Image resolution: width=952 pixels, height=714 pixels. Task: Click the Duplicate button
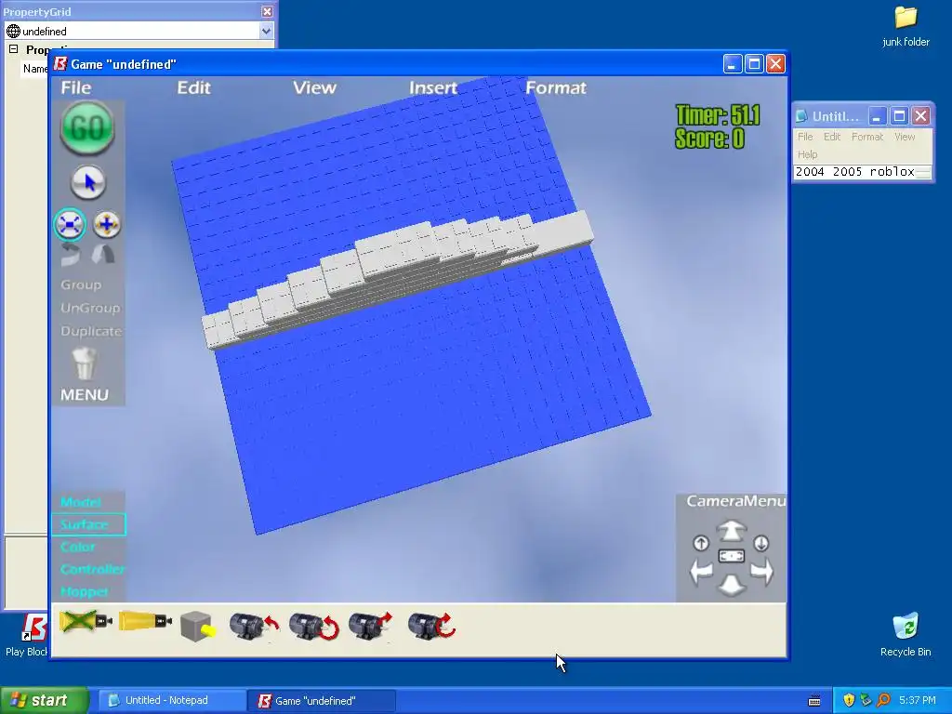pyautogui.click(x=91, y=331)
